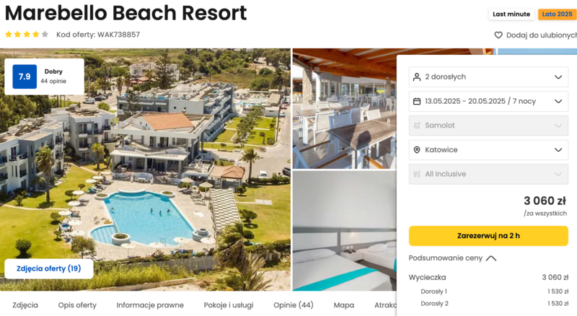Click the location pin icon next to Katowice

(417, 150)
